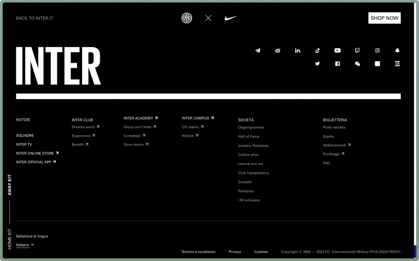Open the Organigramma link
Viewport: 419px width, 261px height.
coord(251,127)
